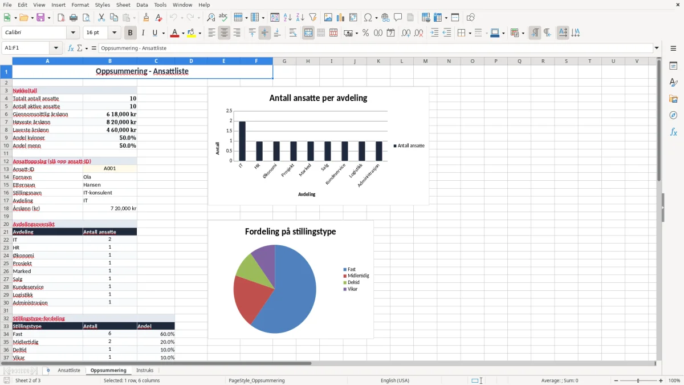The height and width of the screenshot is (385, 684).
Task: Switch to Ansattliste sheet tab
Action: [x=69, y=370]
